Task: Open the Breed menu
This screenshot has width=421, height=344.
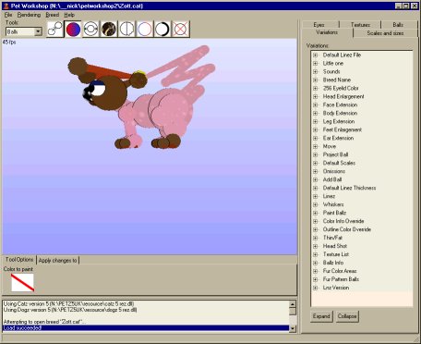Action: [x=52, y=15]
